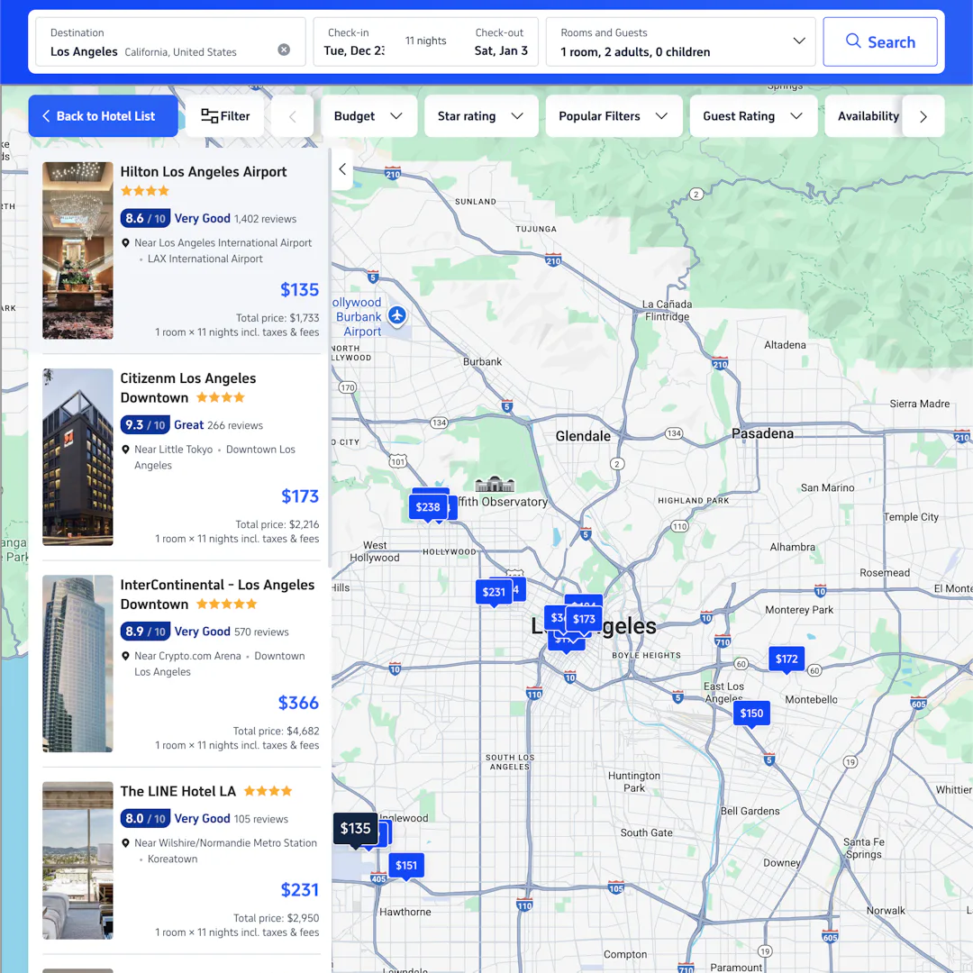
Task: Select the $150 map price marker
Action: [751, 714]
